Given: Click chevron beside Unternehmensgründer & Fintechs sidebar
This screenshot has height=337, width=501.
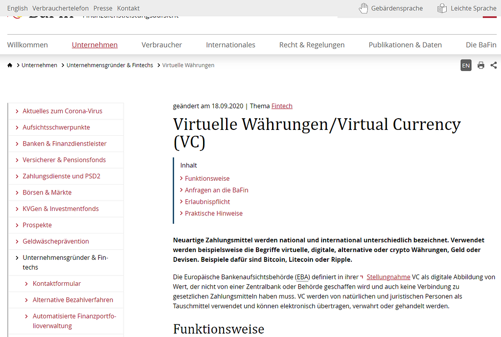Looking at the screenshot, I should click(17, 257).
